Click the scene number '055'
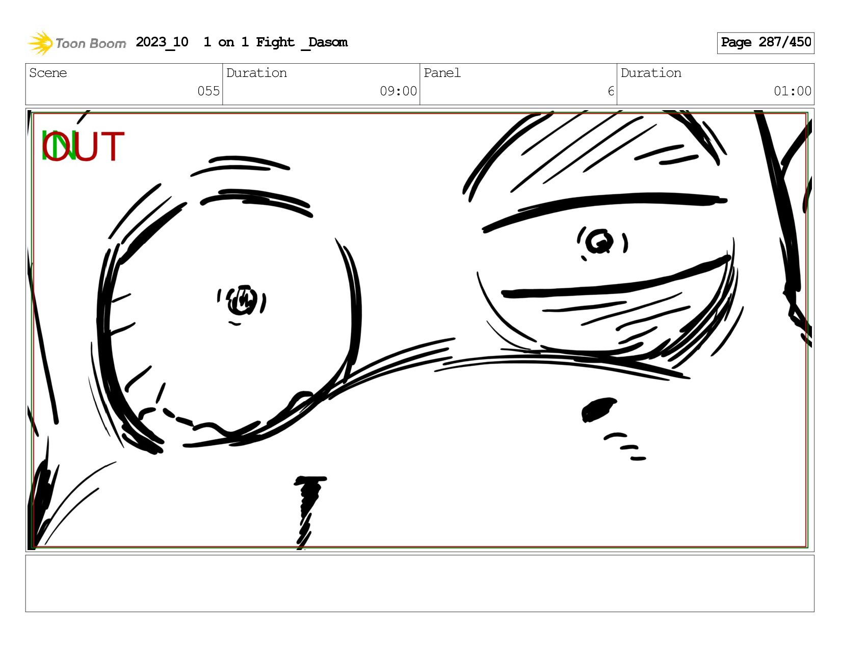Screen dimensions: 841x650 208,91
